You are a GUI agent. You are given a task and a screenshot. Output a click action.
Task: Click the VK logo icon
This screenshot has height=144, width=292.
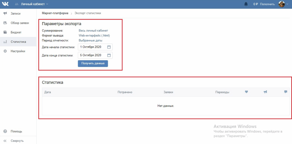(5, 4)
